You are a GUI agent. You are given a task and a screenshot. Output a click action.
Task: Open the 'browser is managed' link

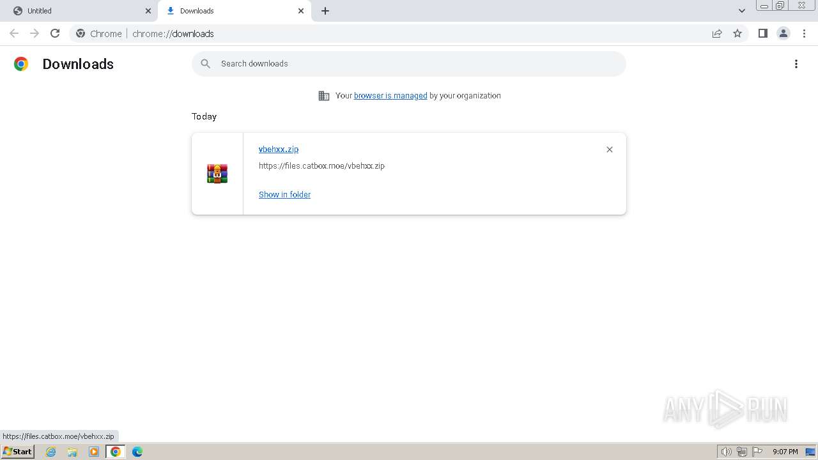click(x=390, y=96)
